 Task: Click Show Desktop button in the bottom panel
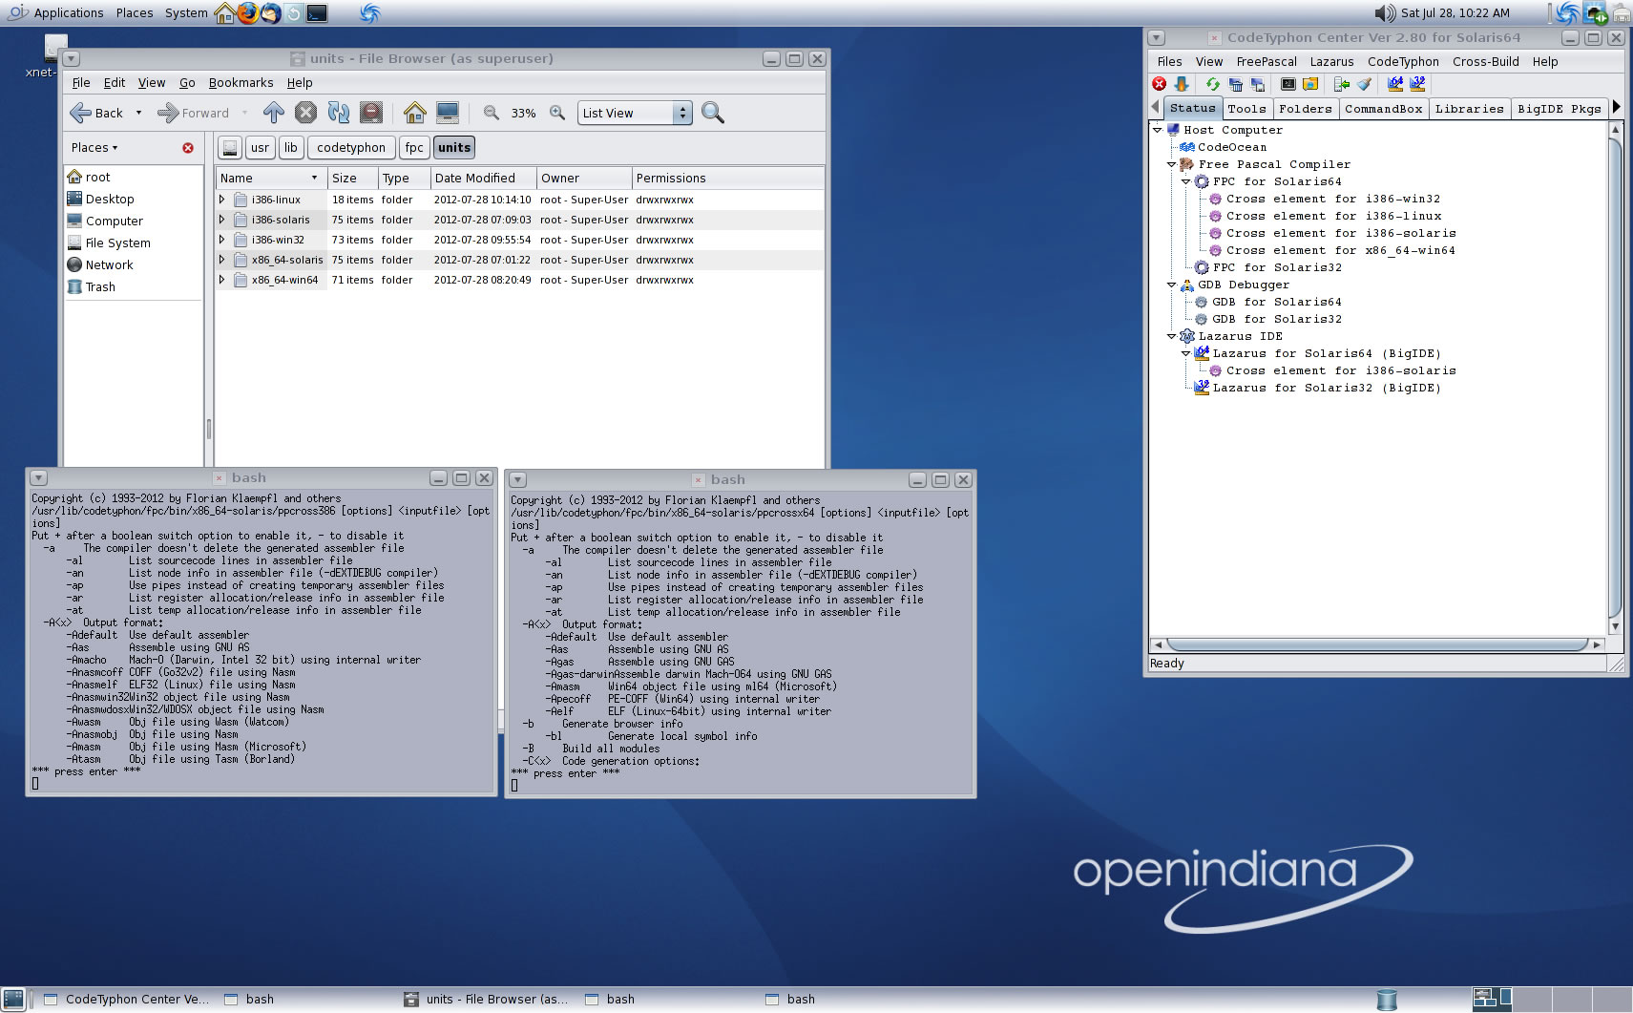coord(13,1000)
